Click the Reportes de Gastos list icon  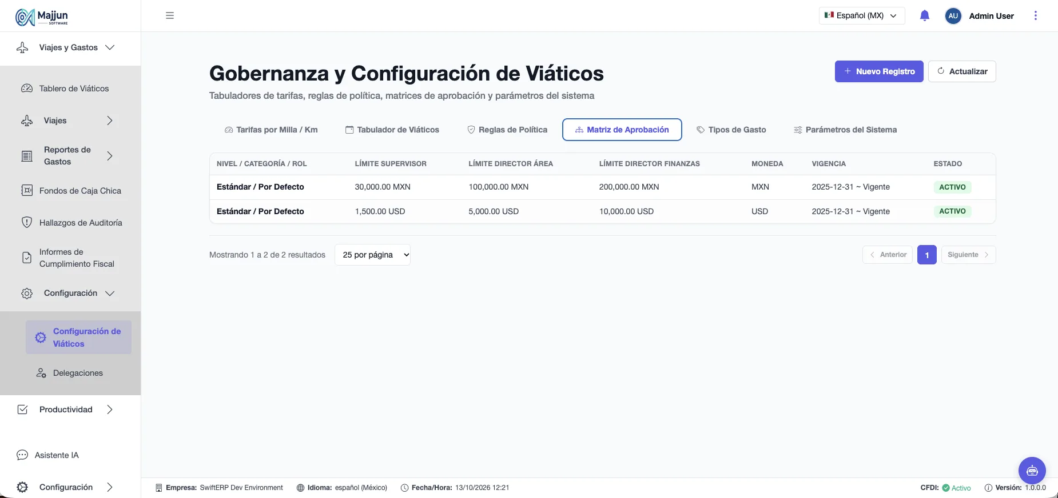[27, 156]
